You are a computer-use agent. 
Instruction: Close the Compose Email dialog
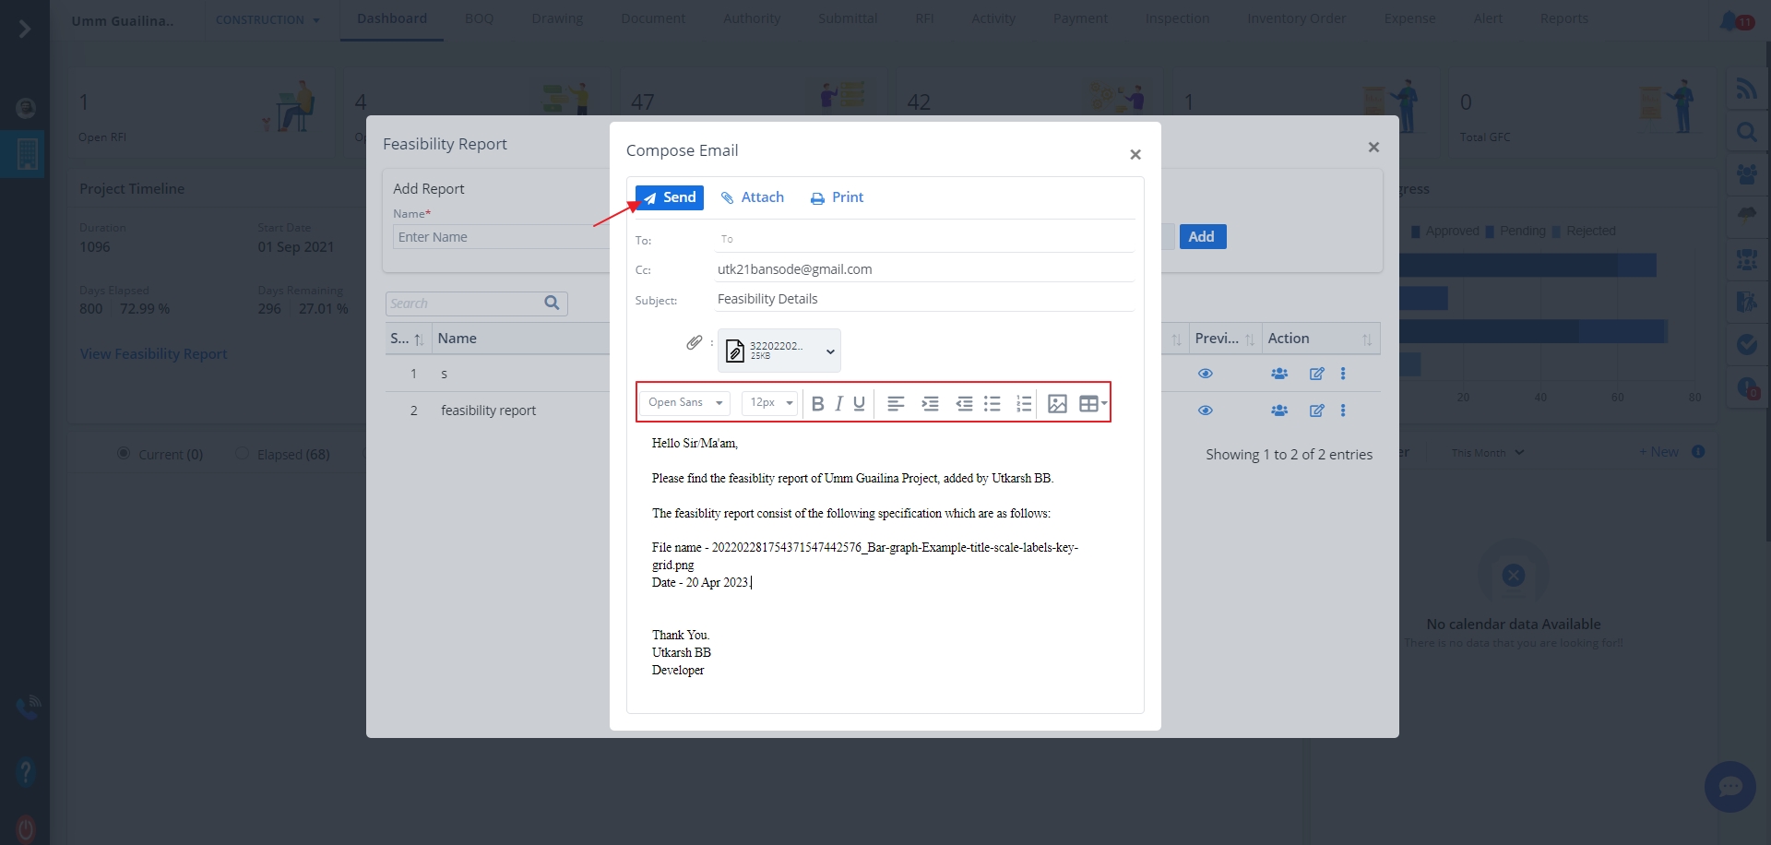tap(1135, 155)
